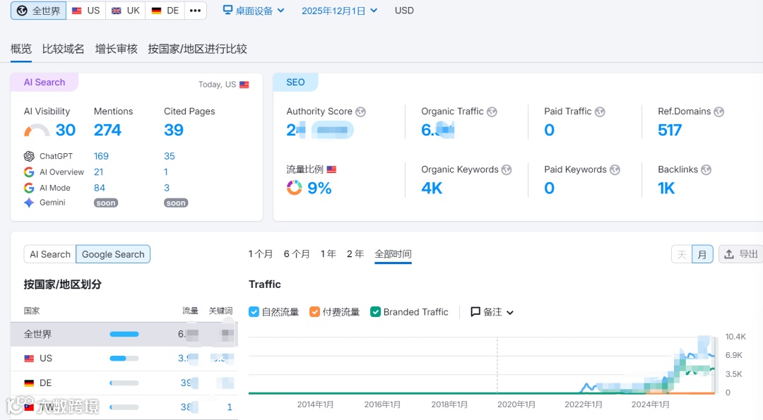Click the Authority Score globe icon
This screenshot has width=763, height=420.
click(x=360, y=112)
